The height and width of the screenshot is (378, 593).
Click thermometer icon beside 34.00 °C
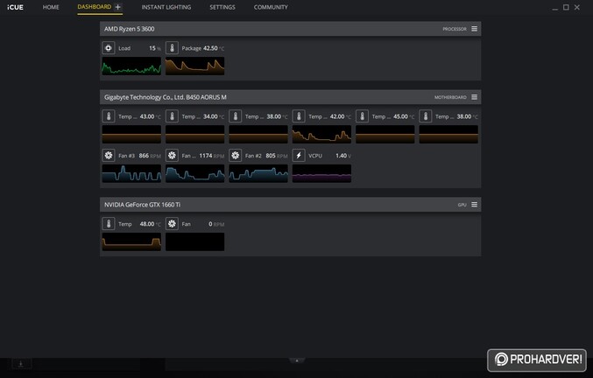pyautogui.click(x=172, y=116)
